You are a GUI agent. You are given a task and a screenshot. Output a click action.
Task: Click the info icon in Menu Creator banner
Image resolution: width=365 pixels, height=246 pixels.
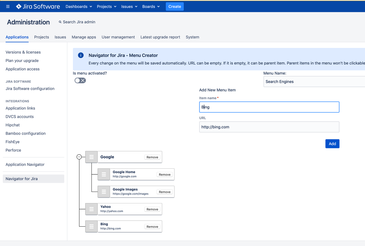[x=81, y=55]
